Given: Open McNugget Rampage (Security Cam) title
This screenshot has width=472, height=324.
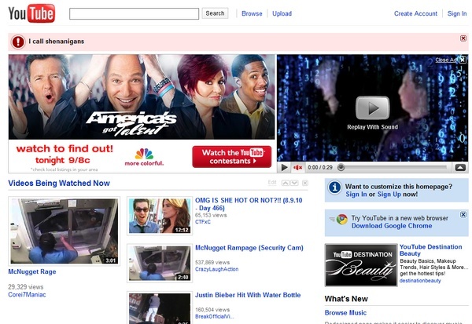Looking at the screenshot, I should point(249,248).
